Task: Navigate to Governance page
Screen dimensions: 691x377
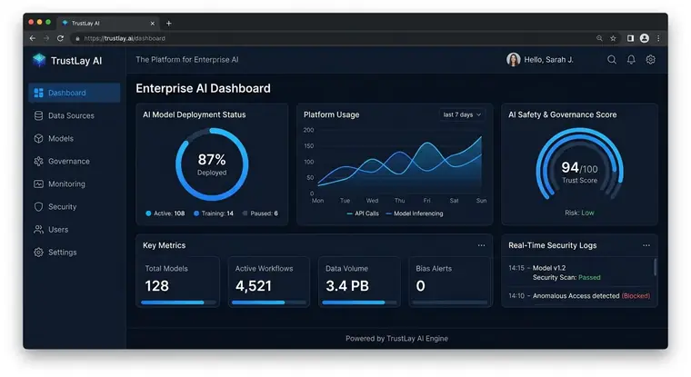Action: [x=74, y=161]
